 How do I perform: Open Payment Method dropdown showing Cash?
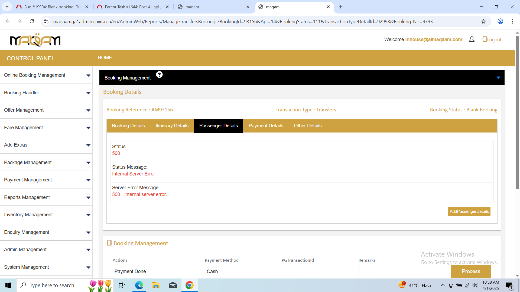point(240,271)
